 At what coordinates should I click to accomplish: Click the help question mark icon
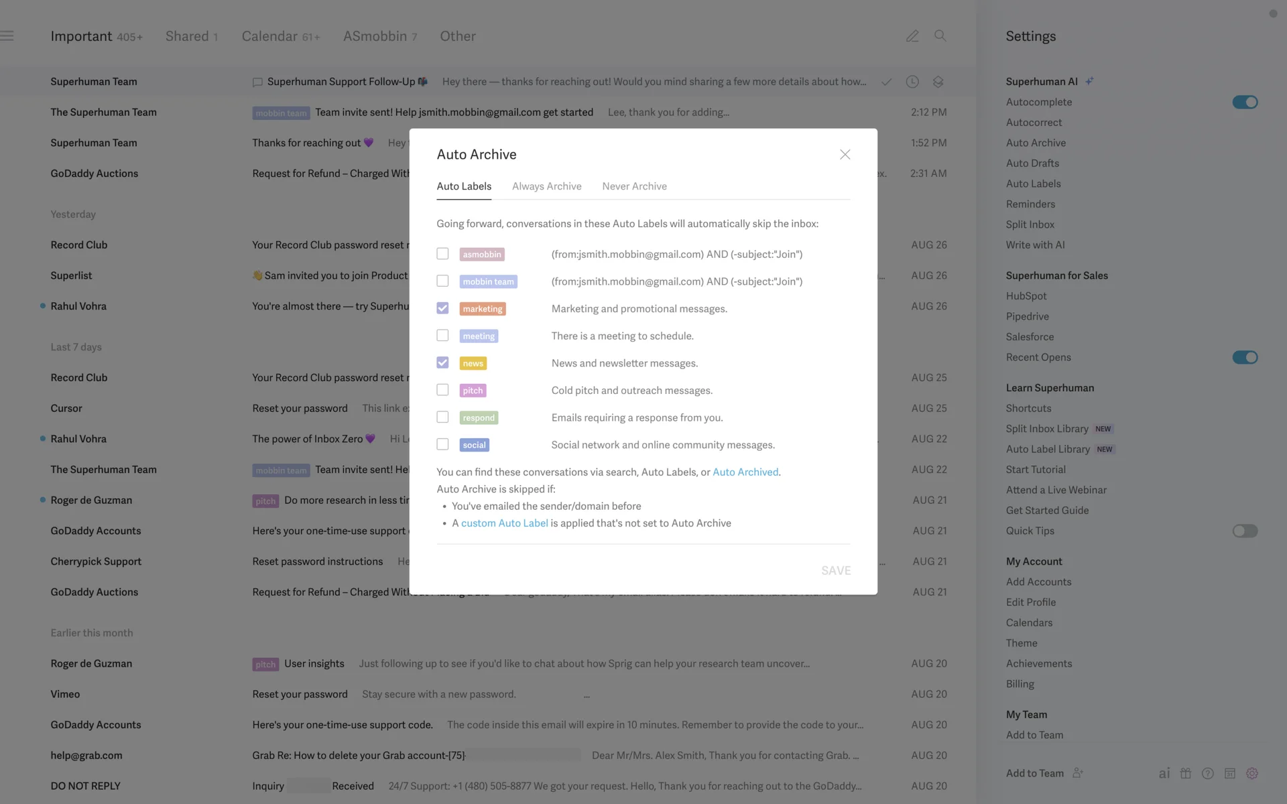[x=1208, y=773]
